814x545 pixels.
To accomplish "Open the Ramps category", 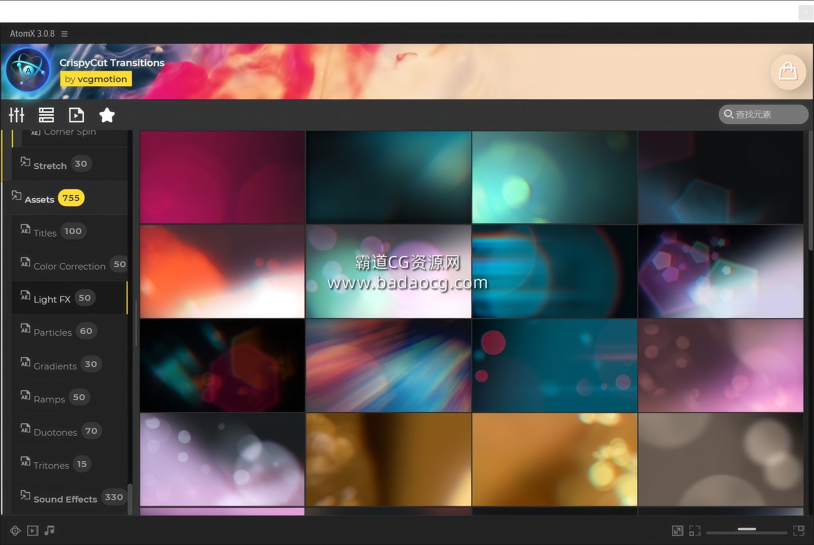I will (70, 398).
